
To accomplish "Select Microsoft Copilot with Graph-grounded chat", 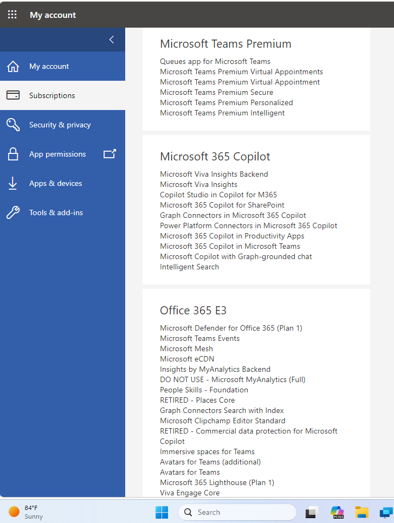I will point(236,257).
